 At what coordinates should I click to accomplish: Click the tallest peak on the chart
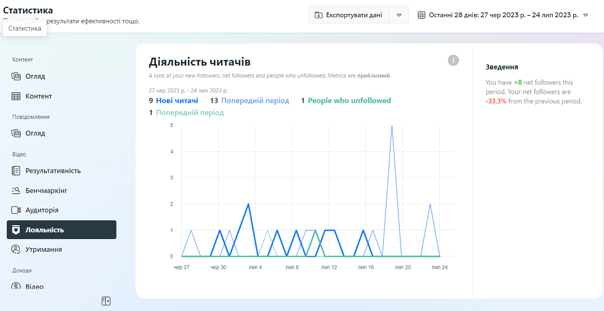[x=392, y=126]
